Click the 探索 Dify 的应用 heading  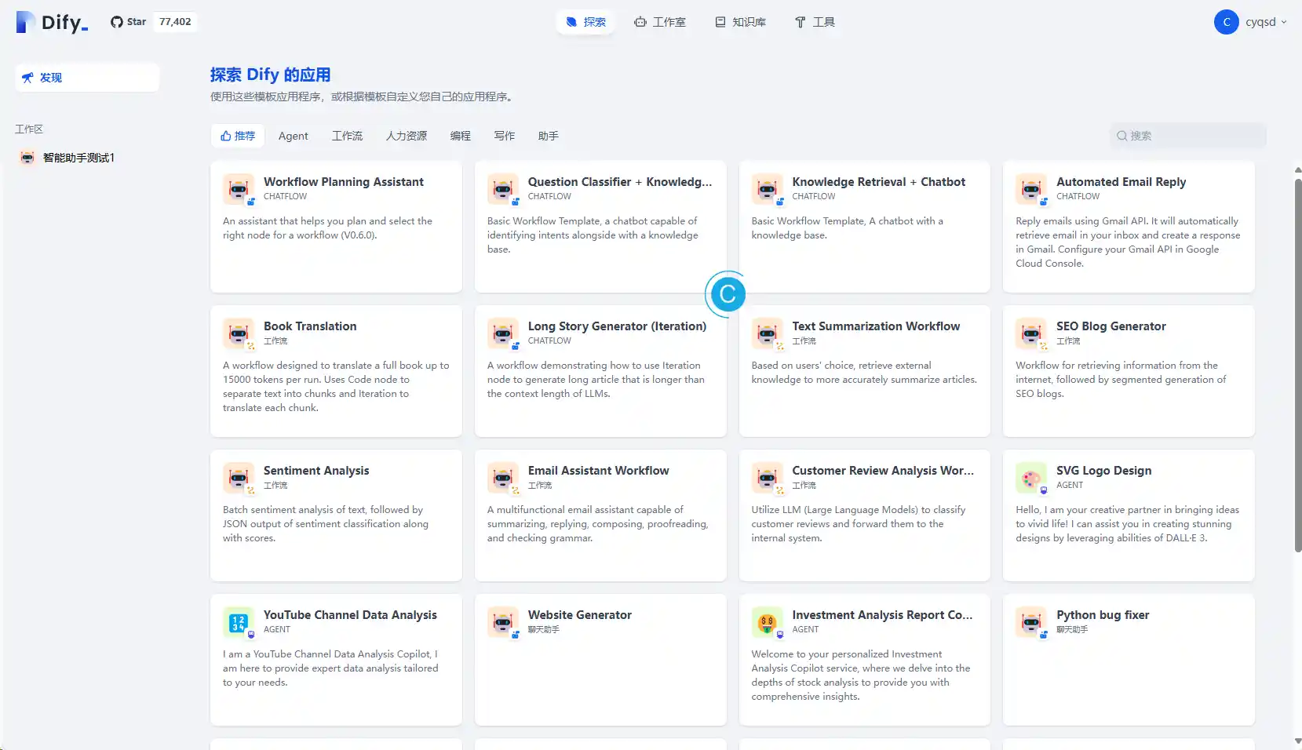click(x=270, y=75)
